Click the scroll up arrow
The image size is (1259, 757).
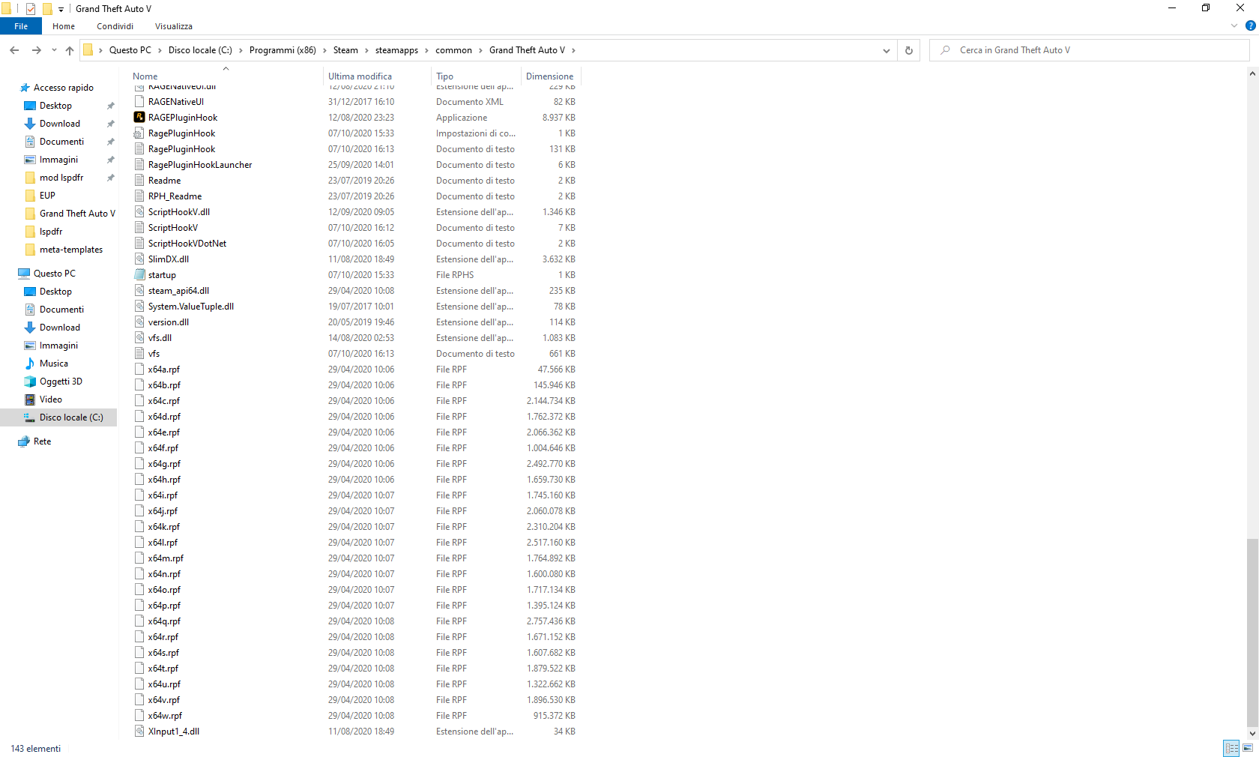point(1252,73)
